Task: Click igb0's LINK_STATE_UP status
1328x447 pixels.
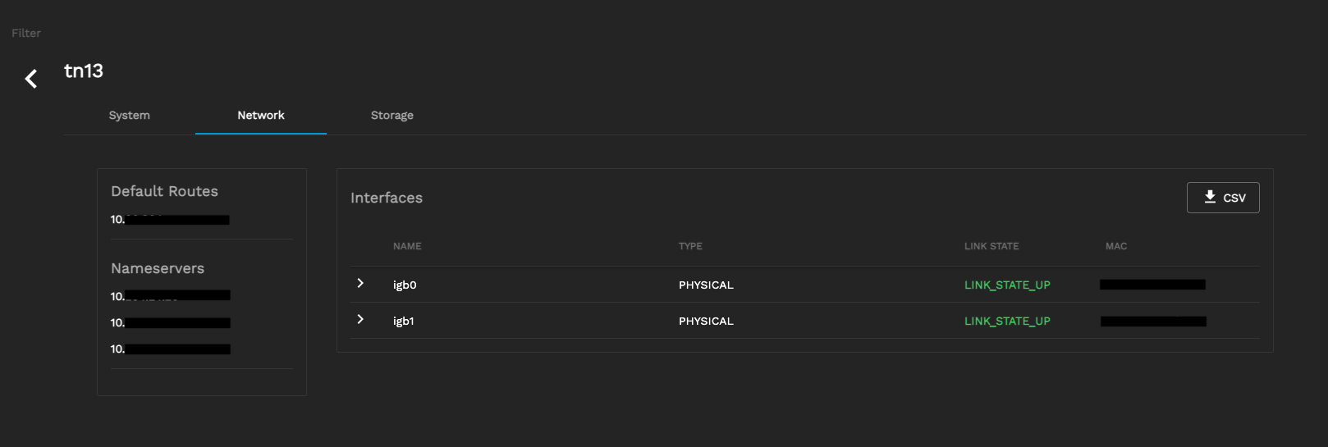Action: tap(1007, 285)
